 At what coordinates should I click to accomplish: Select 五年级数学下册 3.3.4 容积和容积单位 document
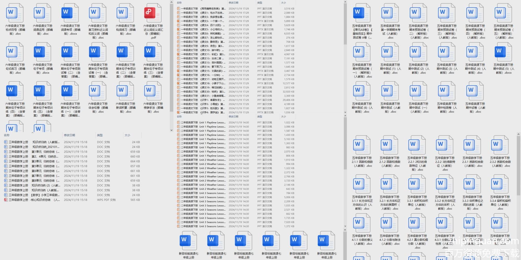[500, 185]
